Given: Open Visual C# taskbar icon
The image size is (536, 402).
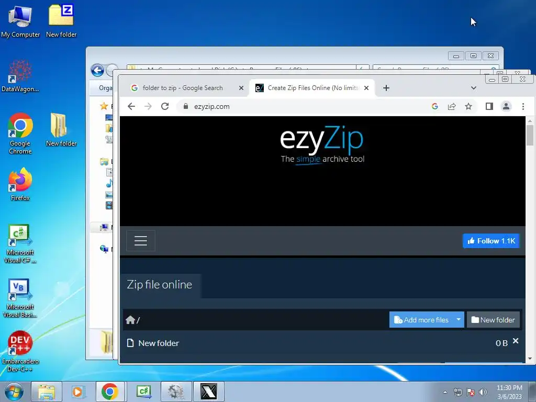Looking at the screenshot, I should pos(143,392).
